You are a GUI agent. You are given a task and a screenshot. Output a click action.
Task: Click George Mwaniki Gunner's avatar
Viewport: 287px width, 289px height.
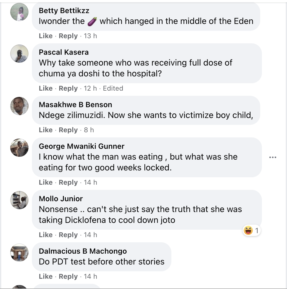click(19, 147)
